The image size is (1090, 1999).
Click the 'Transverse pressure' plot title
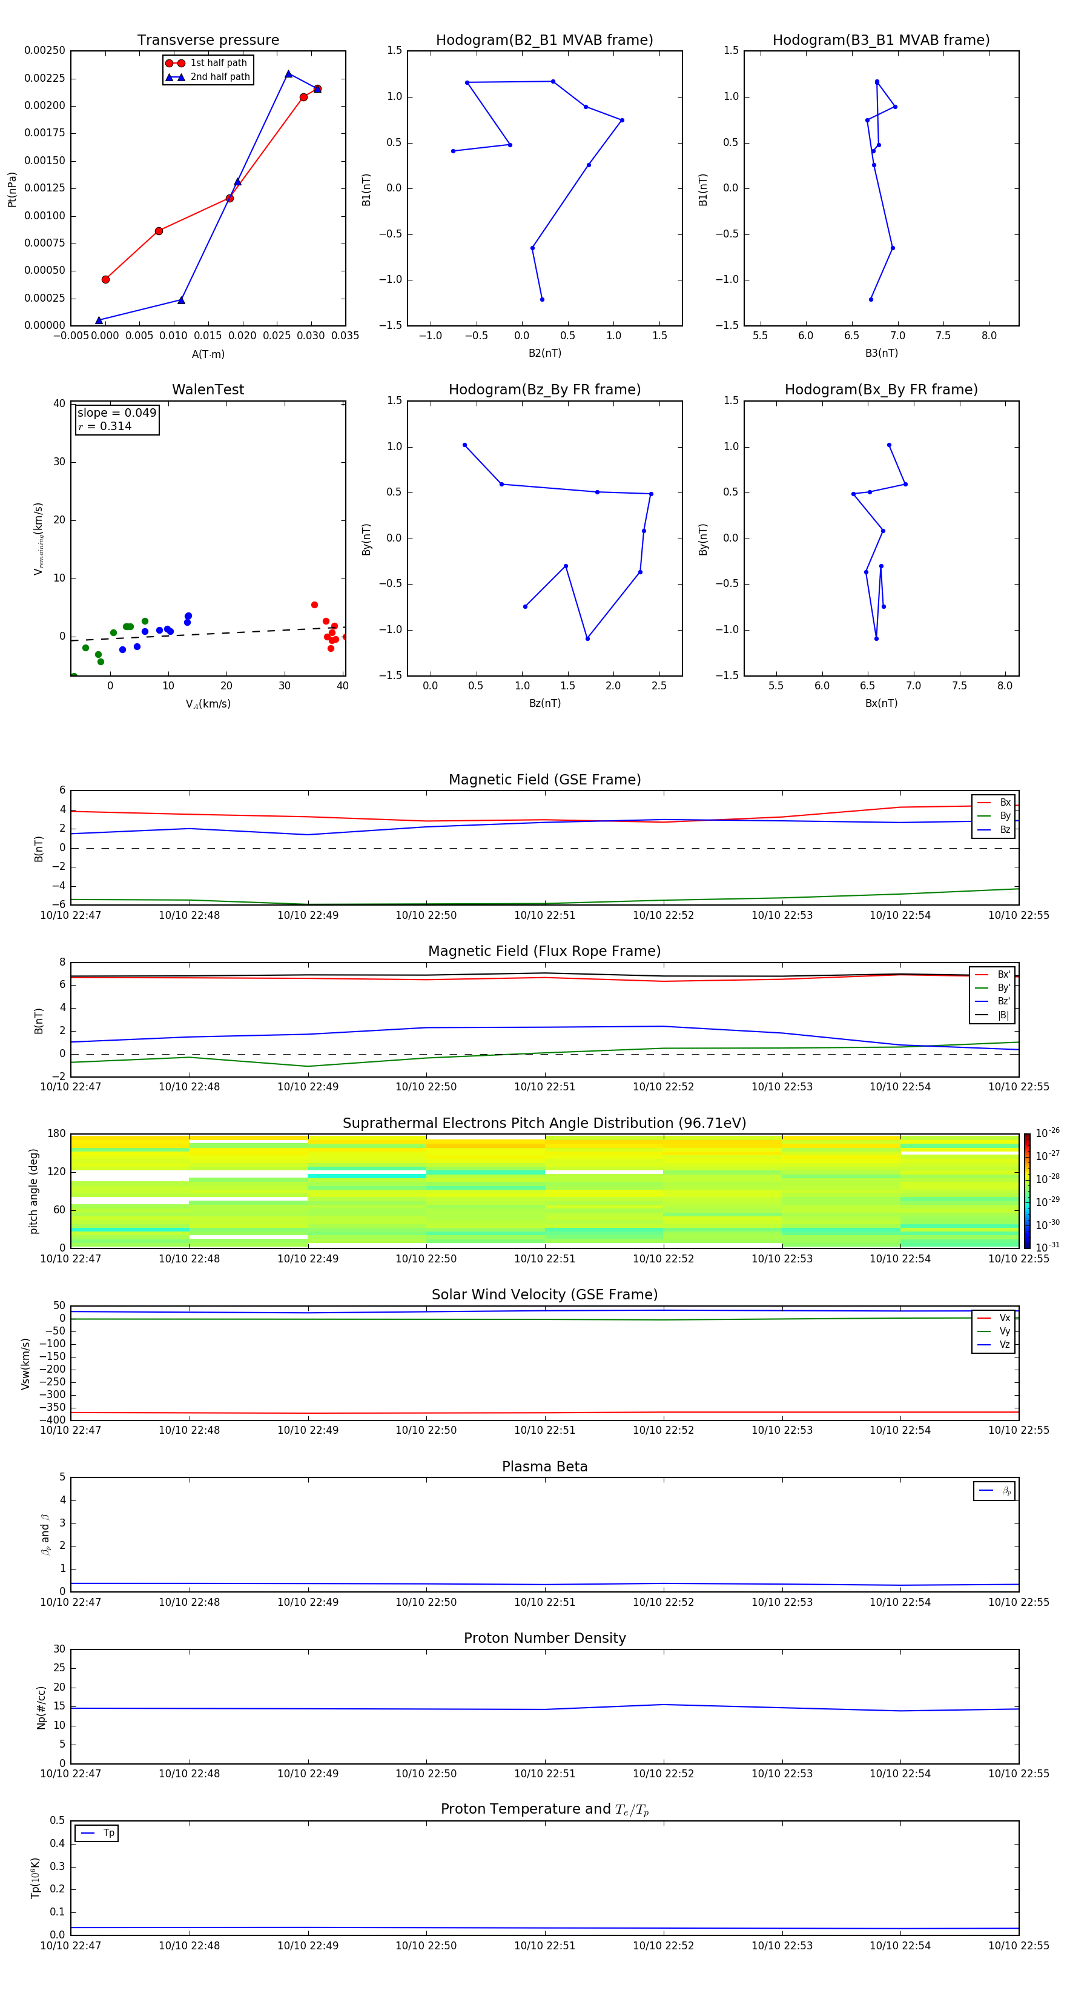[208, 41]
